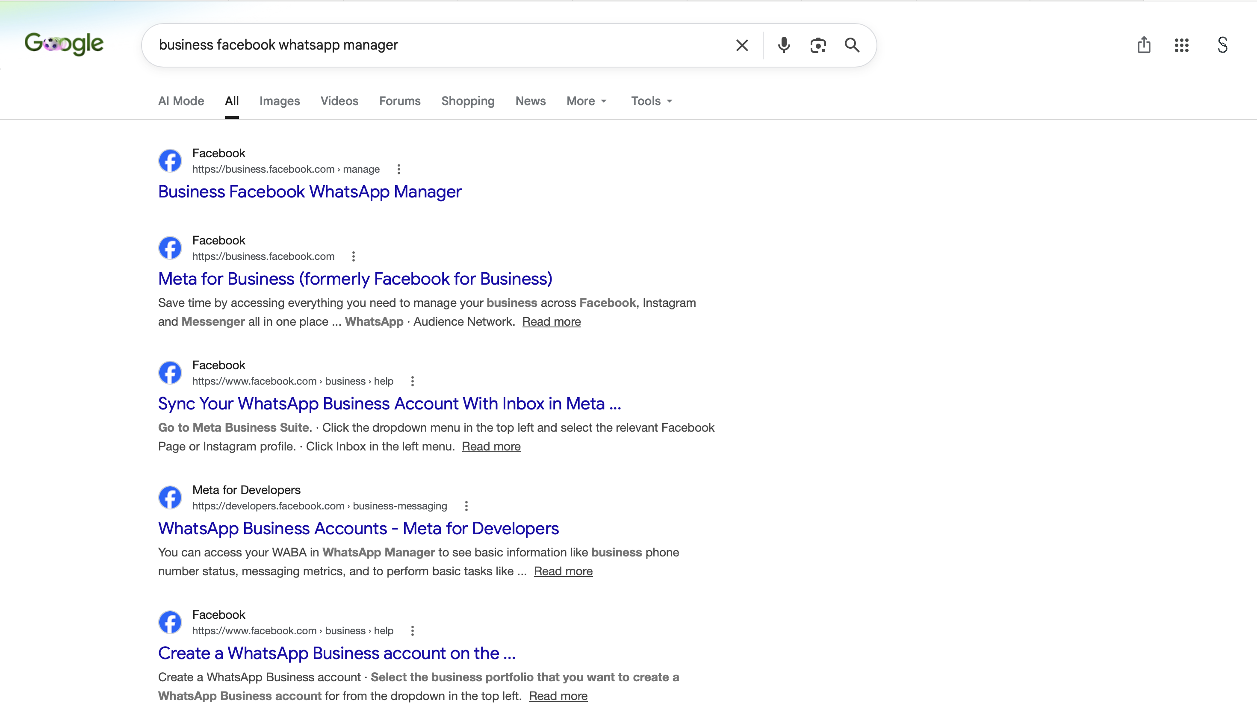Switch to the Images tab
The image size is (1257, 718).
coord(280,100)
